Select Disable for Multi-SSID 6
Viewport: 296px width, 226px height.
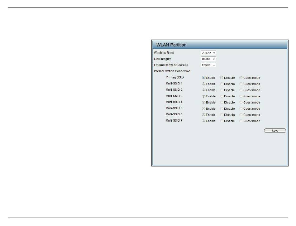pos(222,115)
